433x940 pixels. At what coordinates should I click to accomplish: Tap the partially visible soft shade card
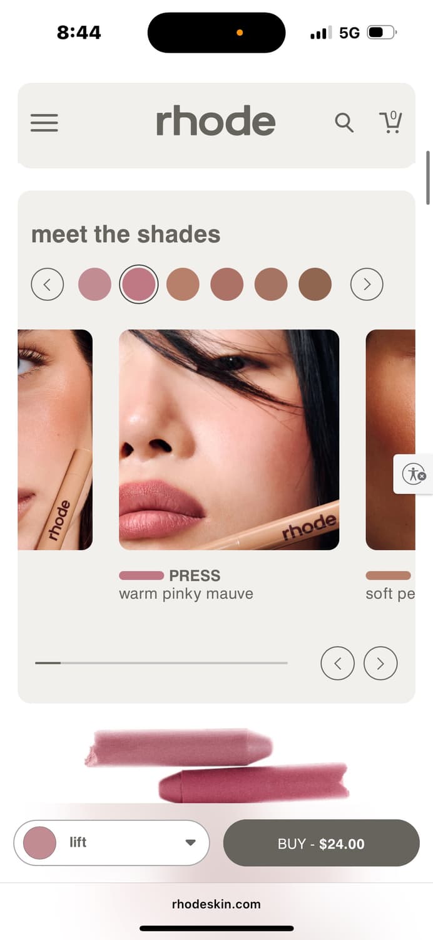point(390,439)
